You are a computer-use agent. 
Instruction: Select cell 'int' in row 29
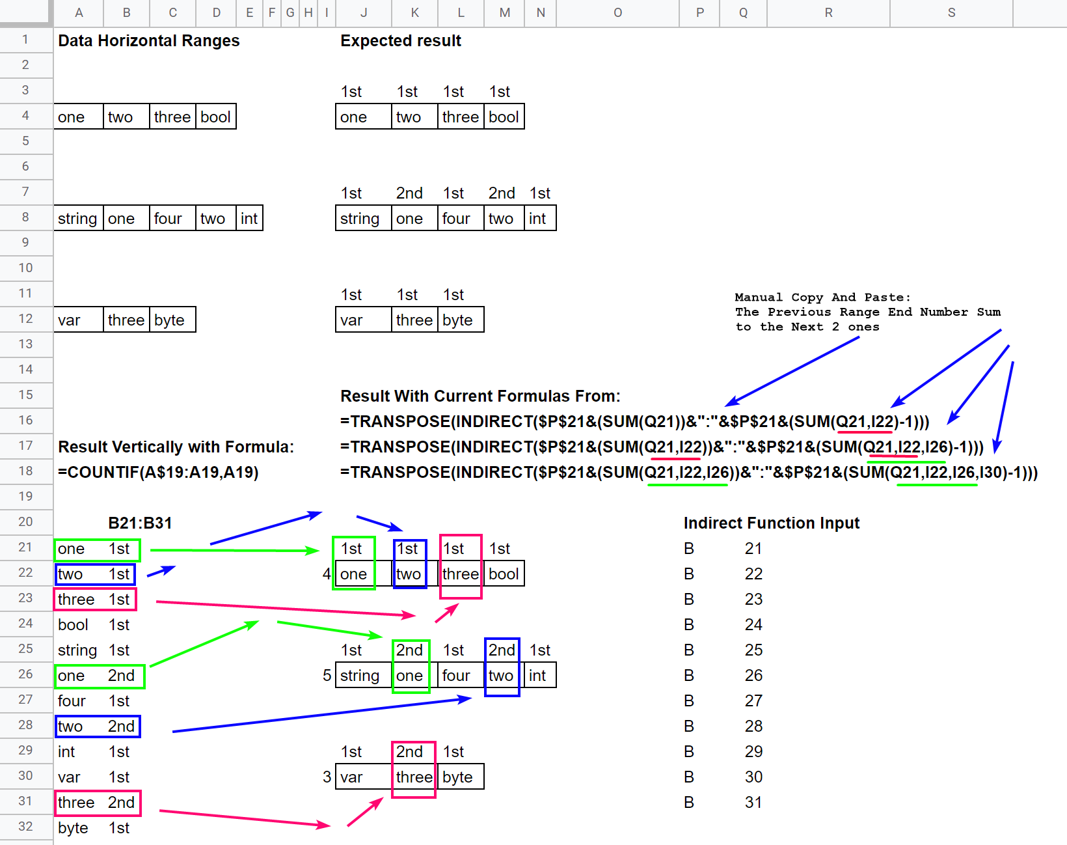(x=79, y=752)
